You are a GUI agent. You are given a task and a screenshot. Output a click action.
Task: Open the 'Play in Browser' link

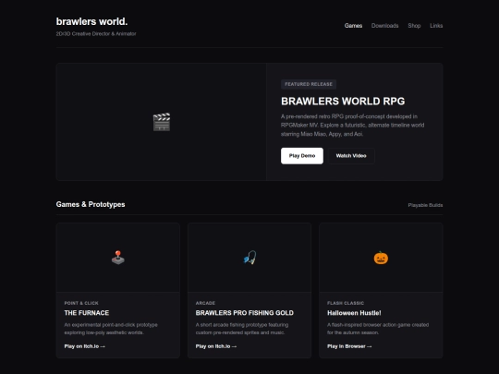(x=349, y=346)
